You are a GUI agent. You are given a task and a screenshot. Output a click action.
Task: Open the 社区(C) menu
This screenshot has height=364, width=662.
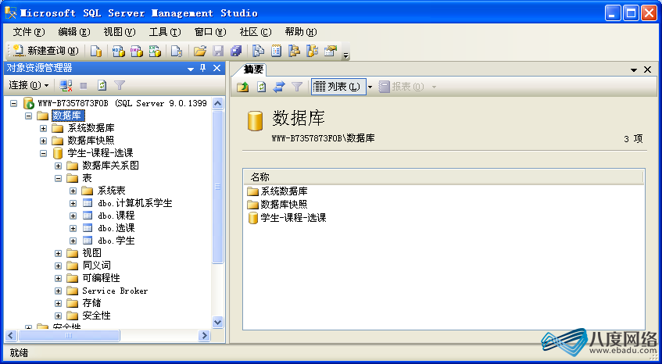click(x=256, y=32)
